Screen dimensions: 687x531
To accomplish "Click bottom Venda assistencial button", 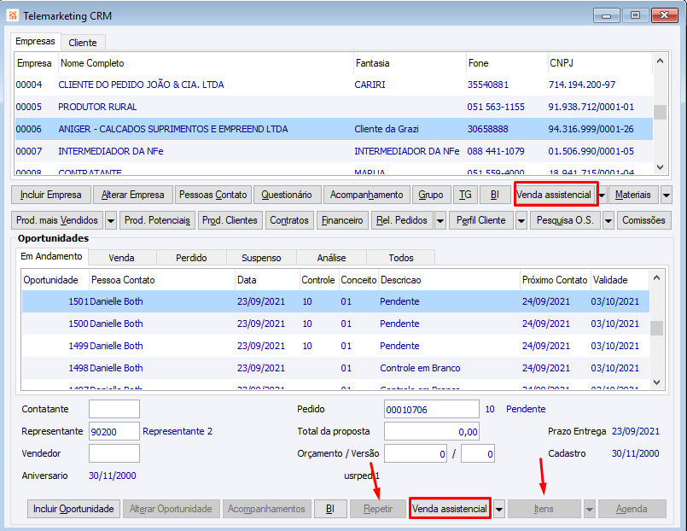I will [x=450, y=509].
